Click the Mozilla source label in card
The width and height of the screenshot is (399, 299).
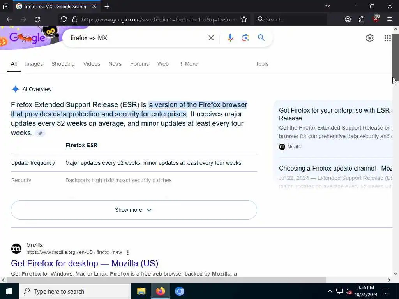[295, 147]
